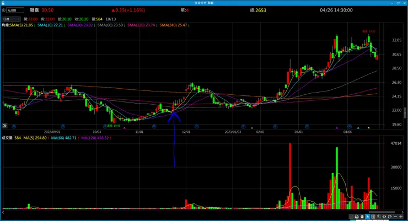Image resolution: width=408 pixels, height=221 pixels.
Task: Click the timestamp 04/26 14:30:00
Action: pyautogui.click(x=336, y=10)
